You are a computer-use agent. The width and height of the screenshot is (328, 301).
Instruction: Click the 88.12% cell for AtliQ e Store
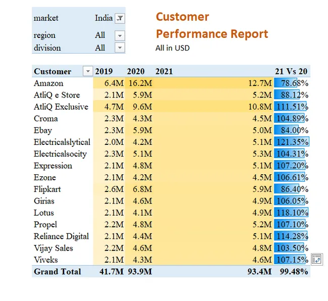click(292, 95)
